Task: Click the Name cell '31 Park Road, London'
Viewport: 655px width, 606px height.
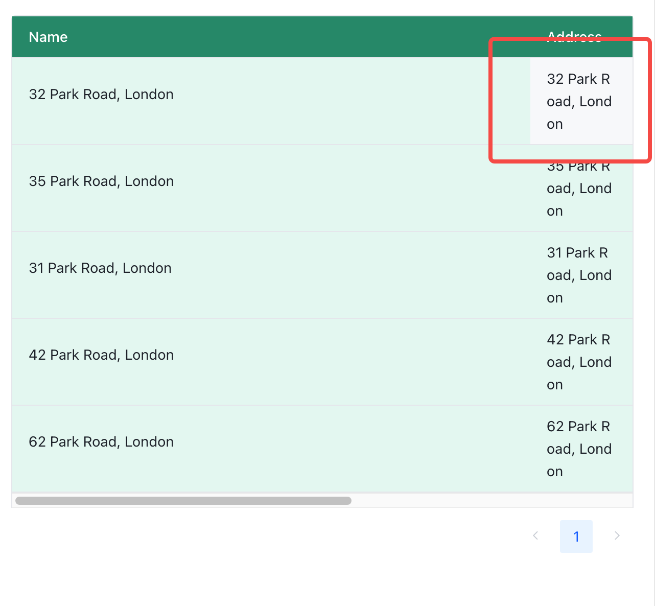Action: 271,275
